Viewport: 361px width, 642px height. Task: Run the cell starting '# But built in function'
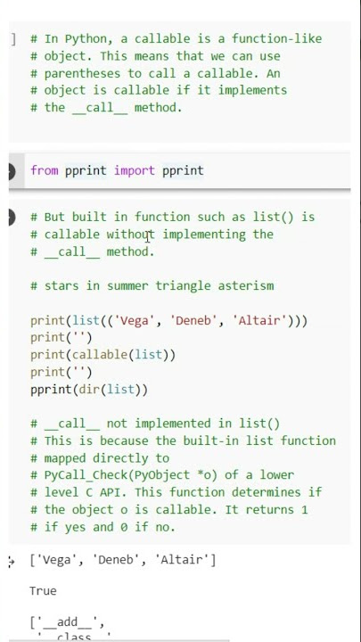click(12, 218)
